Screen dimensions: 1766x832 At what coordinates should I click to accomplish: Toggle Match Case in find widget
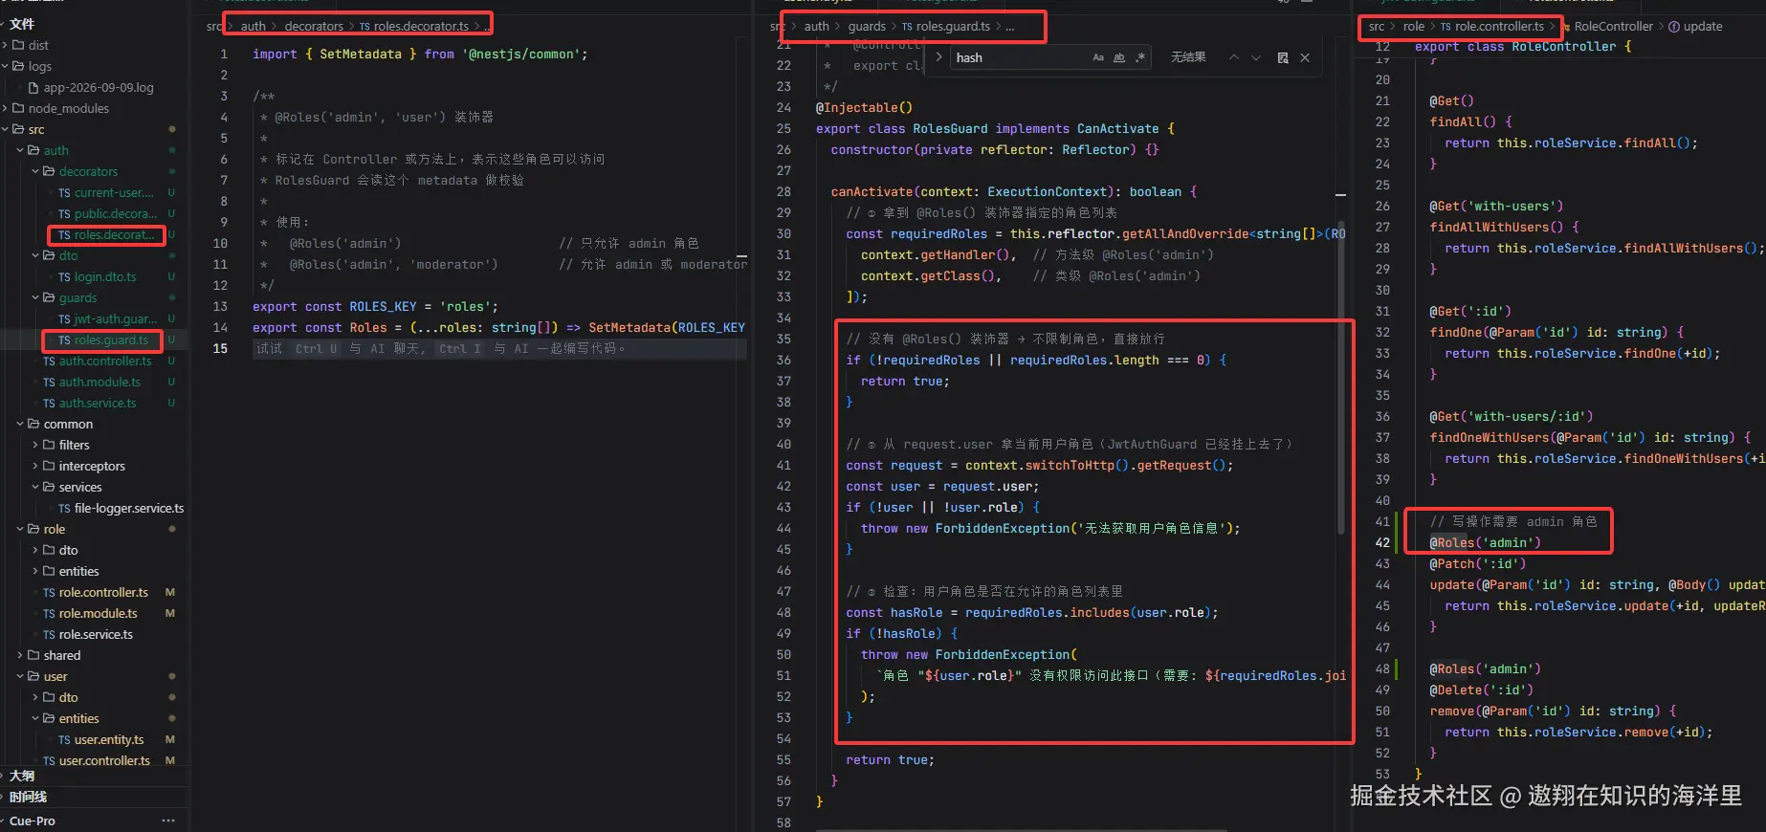tap(1098, 57)
